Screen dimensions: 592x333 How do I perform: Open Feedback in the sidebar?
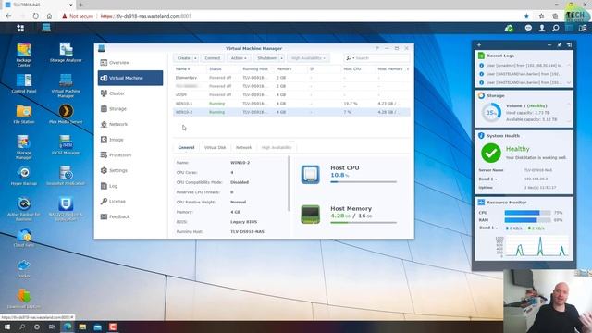pyautogui.click(x=130, y=216)
